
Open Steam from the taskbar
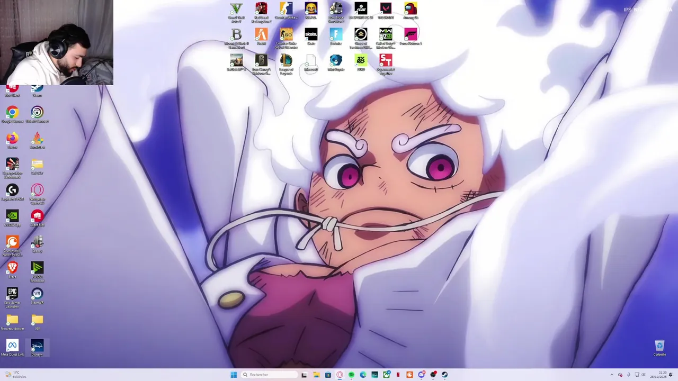[x=444, y=375]
